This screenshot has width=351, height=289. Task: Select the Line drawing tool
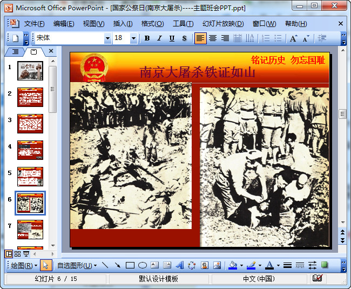[105, 265]
